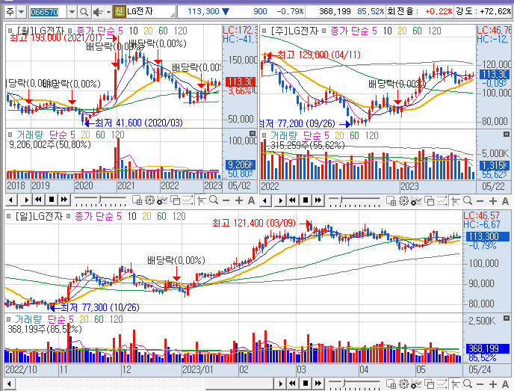Click dotted range-select icon in daily chart toolbar
Screen dimensions: 514x391
click(x=442, y=384)
